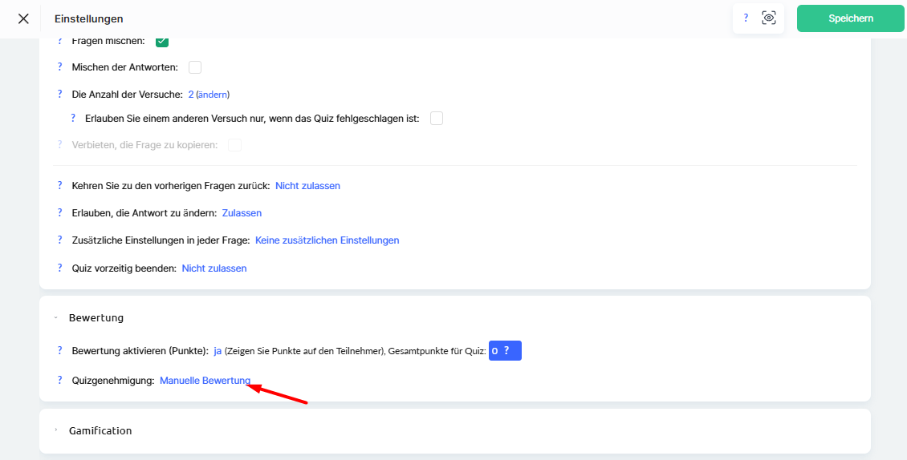Open the help question mark in the top bar
The image size is (907, 460).
(x=746, y=18)
